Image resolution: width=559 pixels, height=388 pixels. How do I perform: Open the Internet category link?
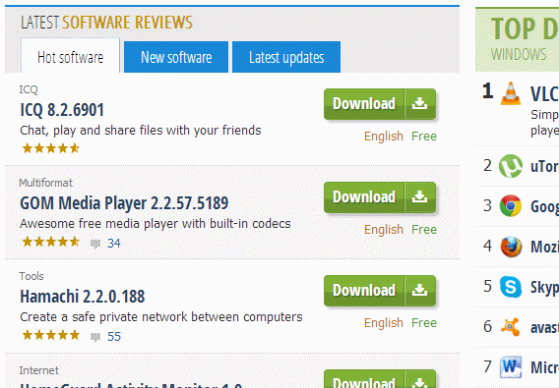point(38,370)
